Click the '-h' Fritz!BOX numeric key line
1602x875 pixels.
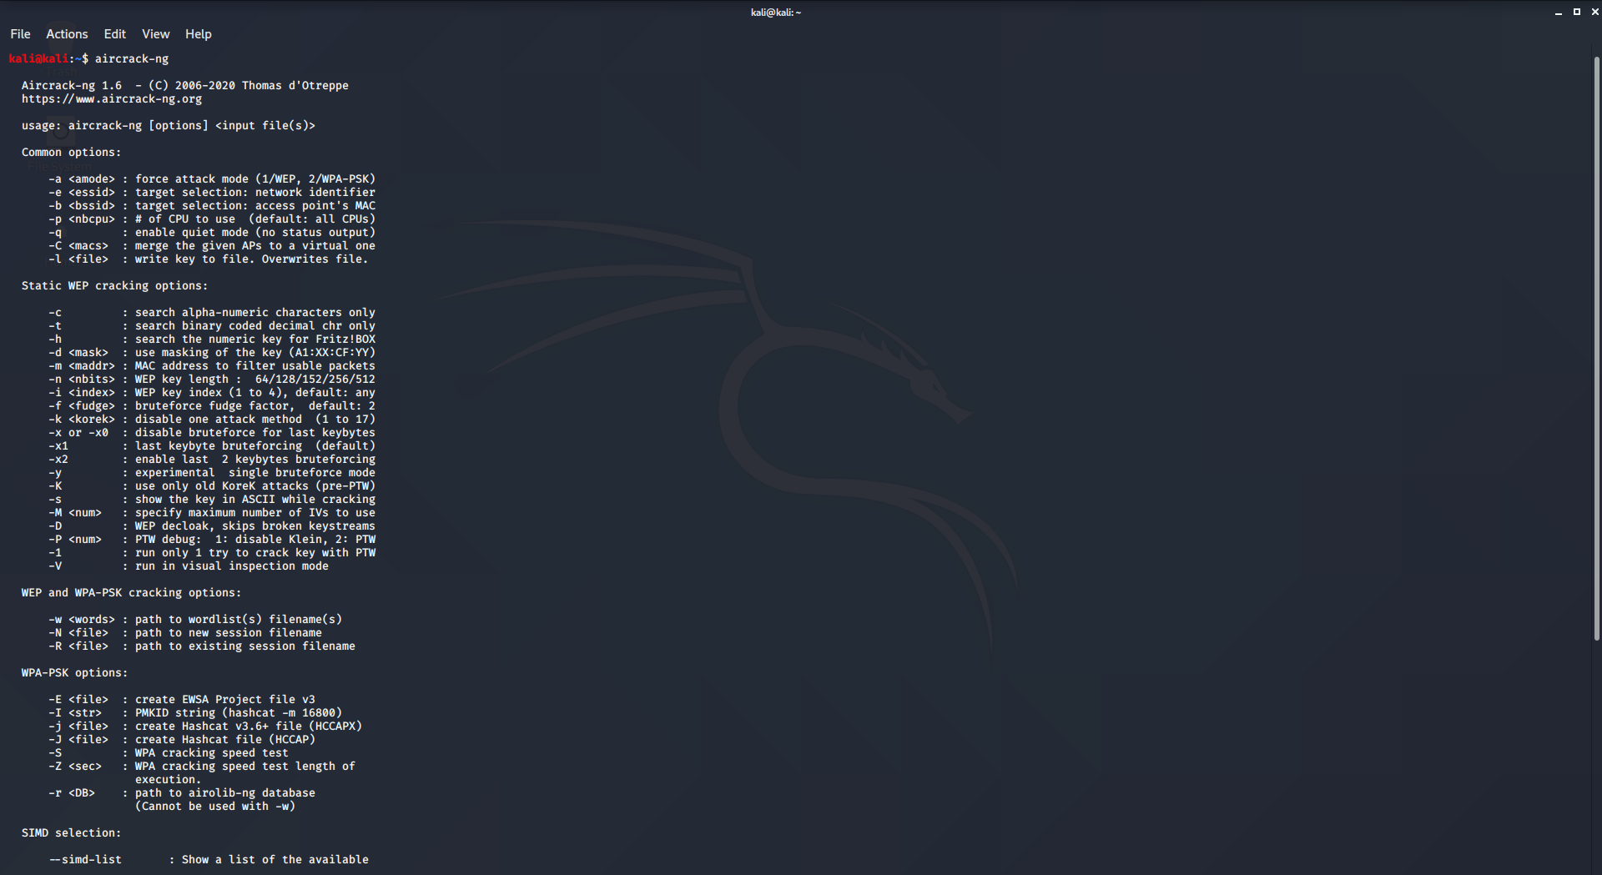[212, 339]
